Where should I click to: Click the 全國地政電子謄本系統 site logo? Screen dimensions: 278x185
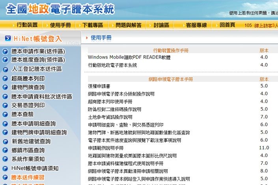[x=60, y=9]
